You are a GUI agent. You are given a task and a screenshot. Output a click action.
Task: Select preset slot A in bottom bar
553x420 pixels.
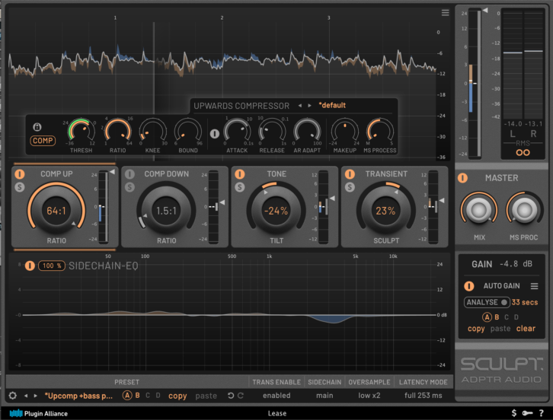[x=127, y=396]
